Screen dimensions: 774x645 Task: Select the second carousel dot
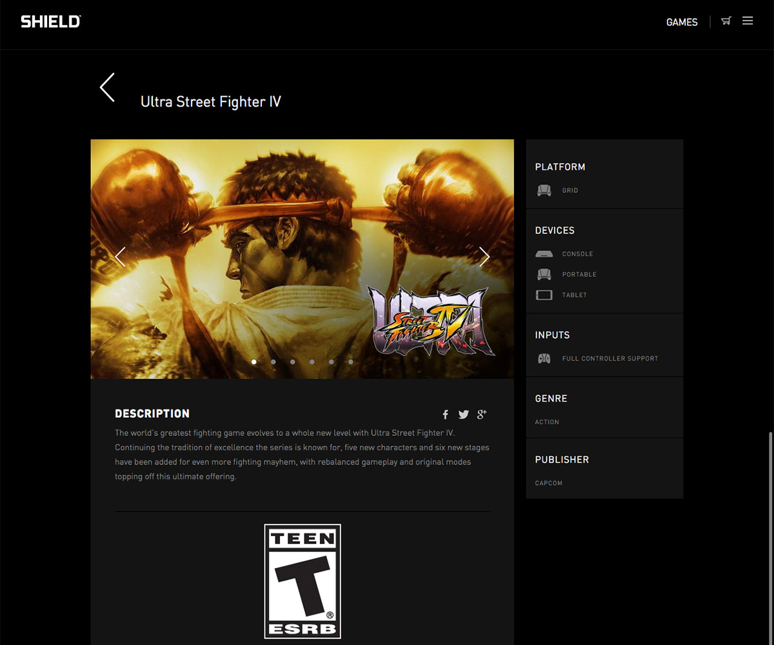(x=273, y=362)
